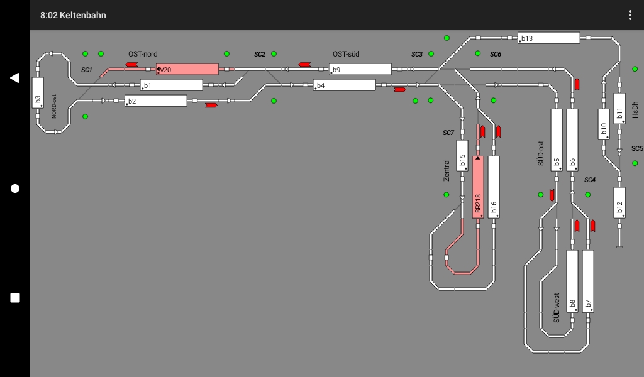The height and width of the screenshot is (377, 644).
Task: Select the occupied V20 locomotive block
Action: pos(187,69)
